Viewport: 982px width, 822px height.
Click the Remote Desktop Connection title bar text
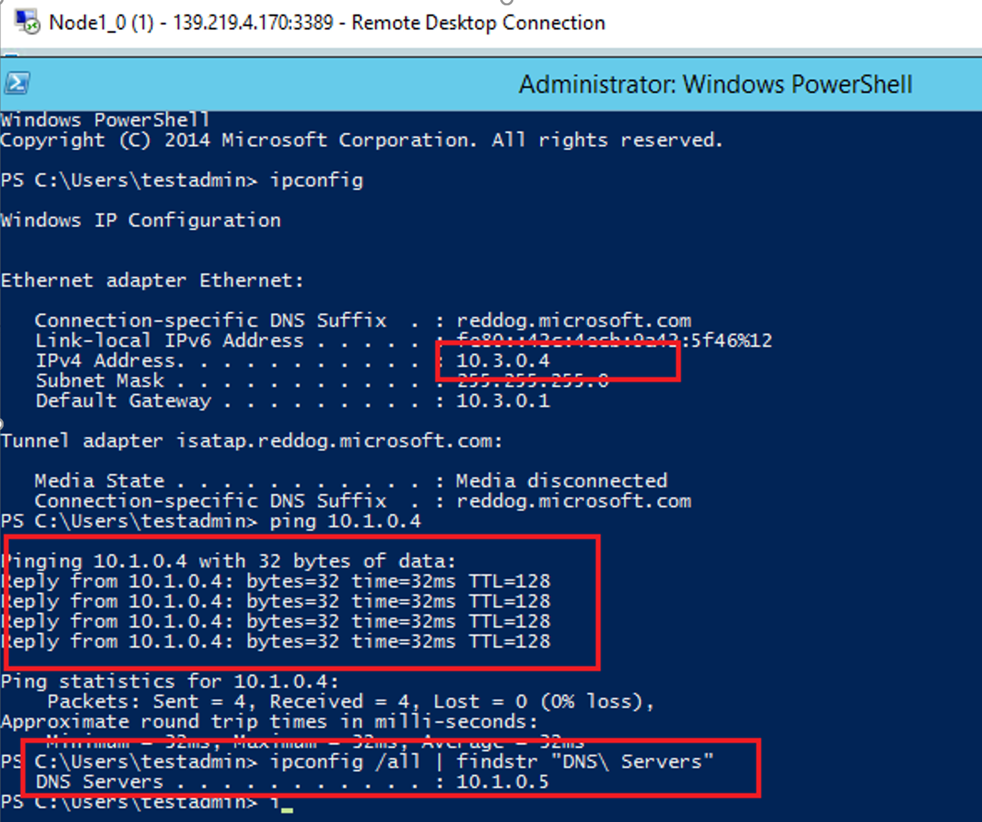327,23
